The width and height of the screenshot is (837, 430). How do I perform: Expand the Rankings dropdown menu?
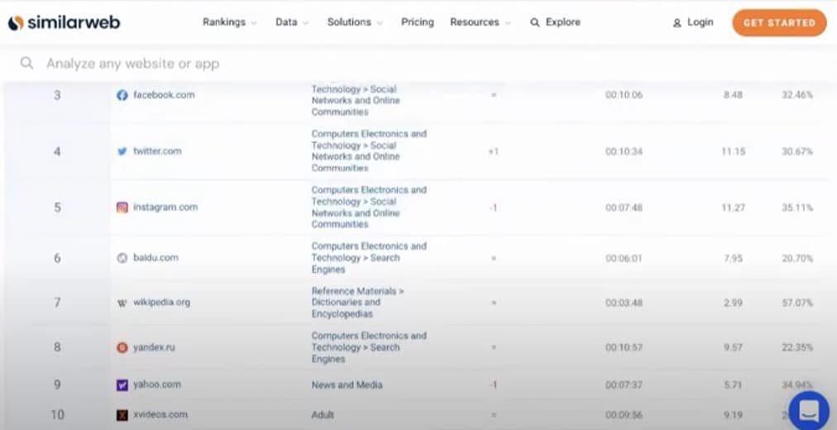(x=230, y=22)
